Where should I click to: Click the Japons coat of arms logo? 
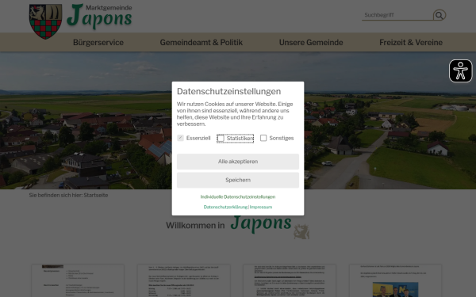click(x=45, y=21)
